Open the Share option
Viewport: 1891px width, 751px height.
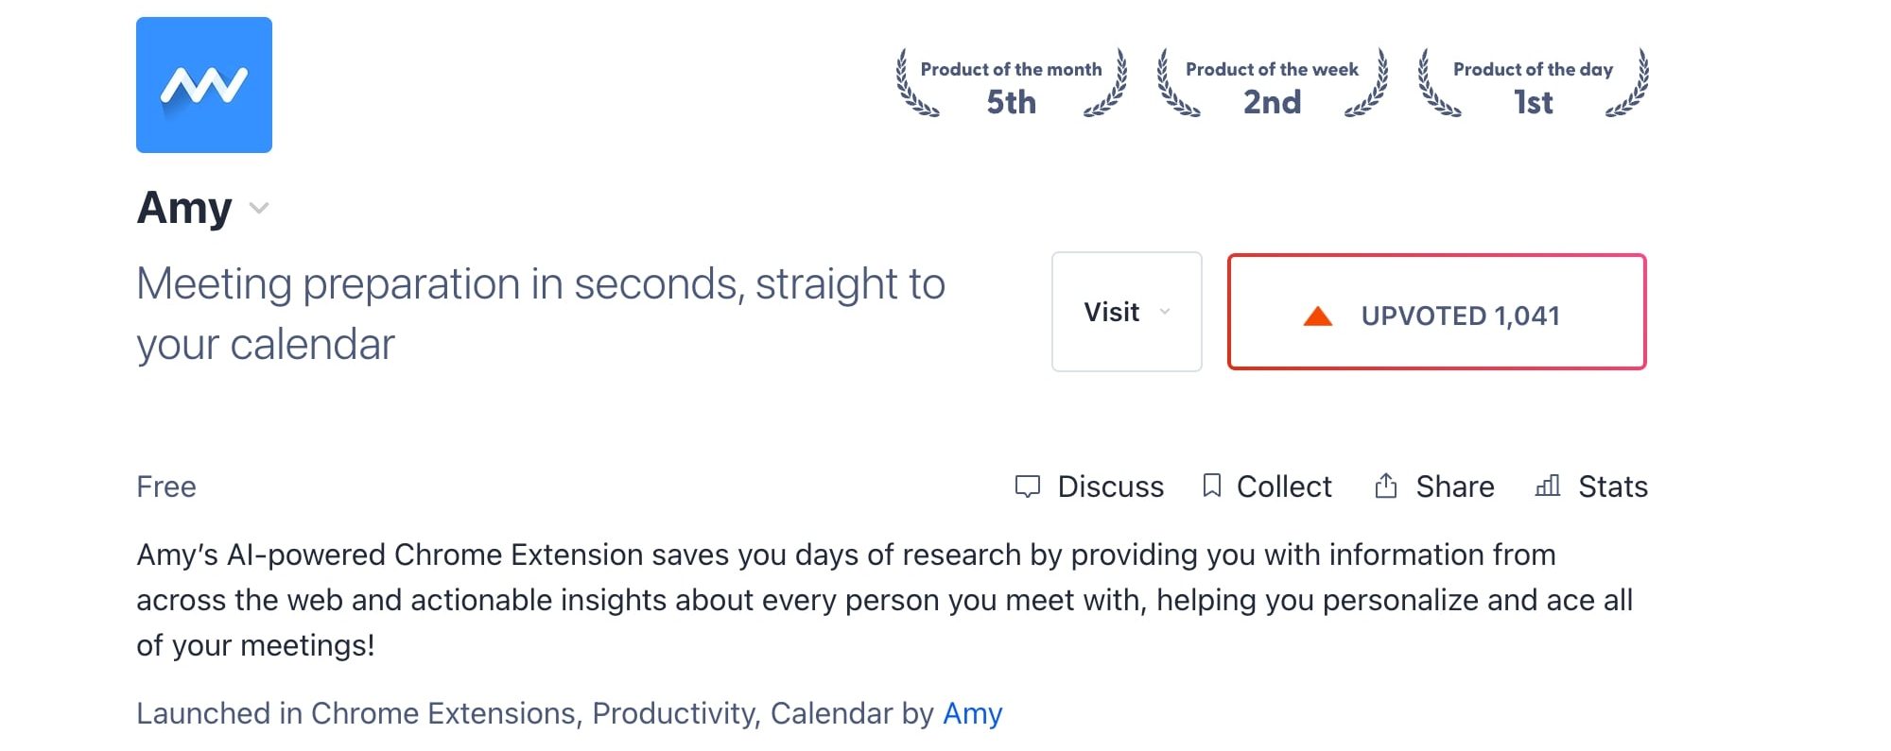point(1434,486)
